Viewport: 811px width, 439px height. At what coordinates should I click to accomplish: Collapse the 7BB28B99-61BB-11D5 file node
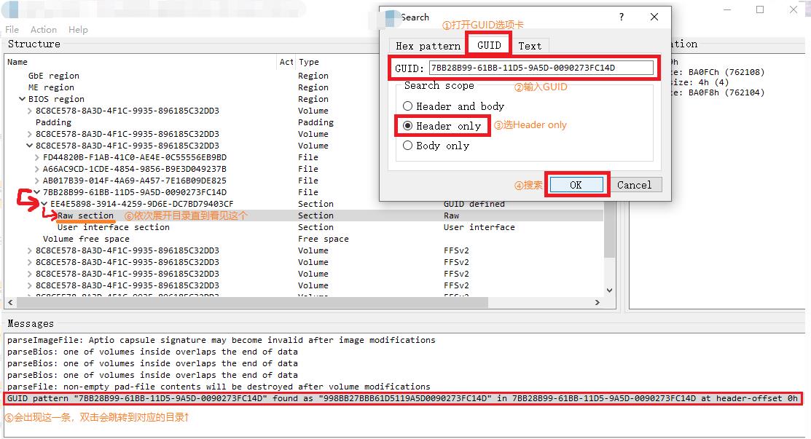pos(38,192)
